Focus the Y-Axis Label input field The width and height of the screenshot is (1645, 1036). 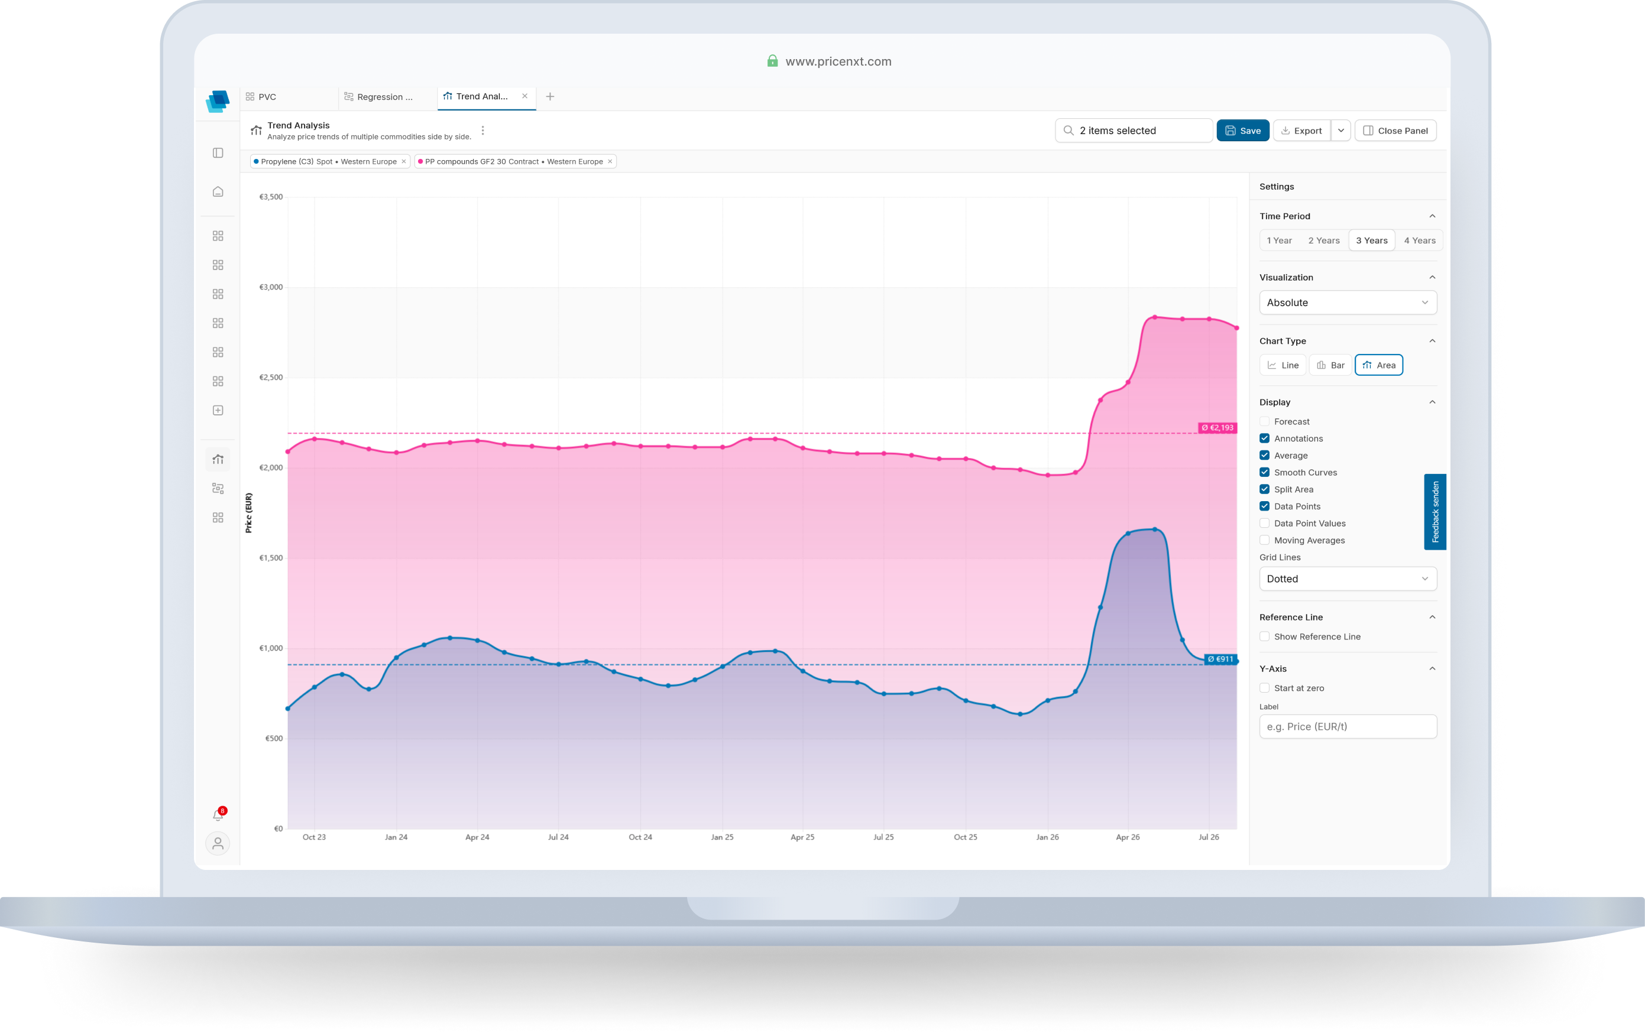click(x=1348, y=727)
